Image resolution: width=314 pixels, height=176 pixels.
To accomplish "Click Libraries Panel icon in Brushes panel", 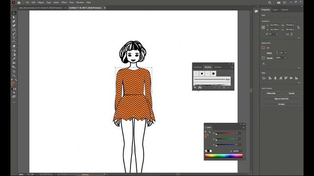I will point(200,88).
